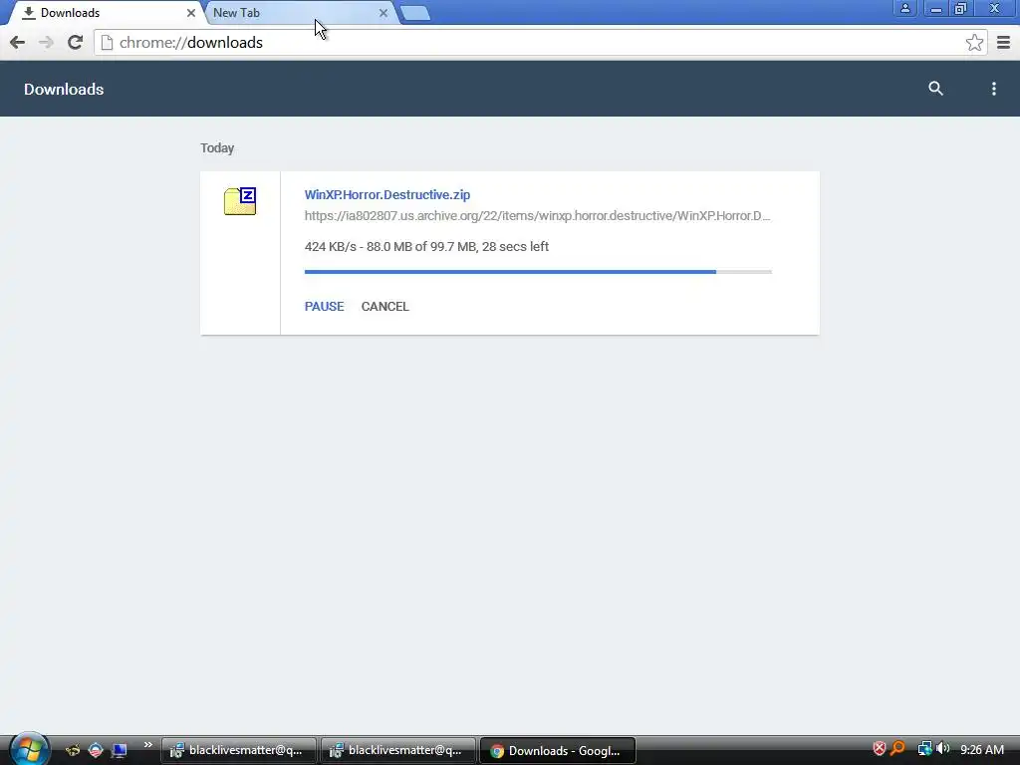Click the Show Desktop monitor quick launch icon

[x=119, y=750]
